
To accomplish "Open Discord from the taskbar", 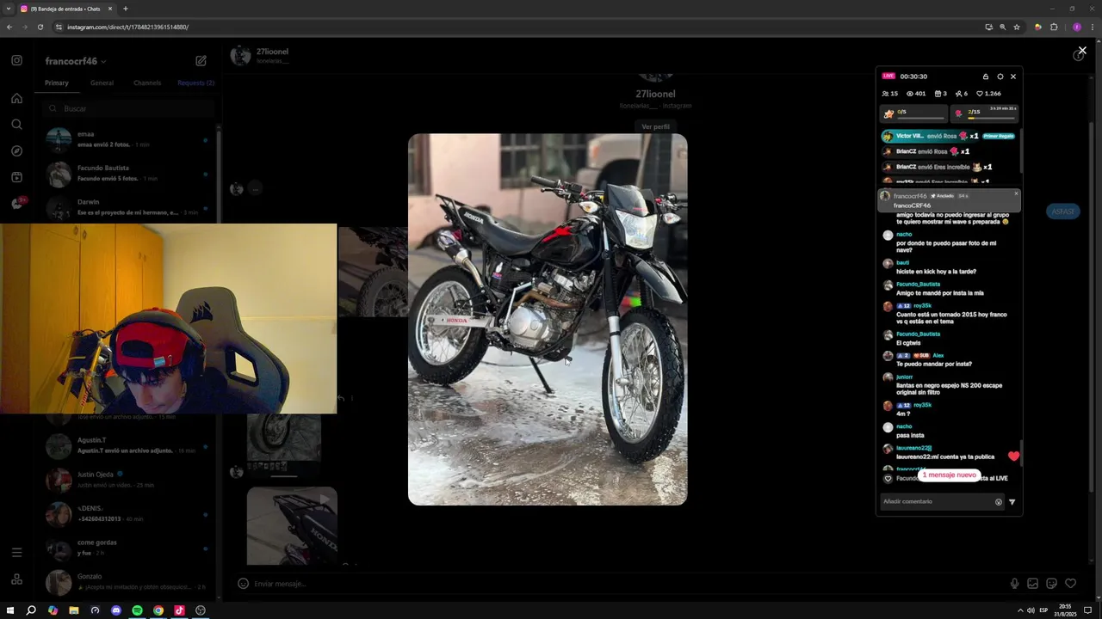I will [x=116, y=610].
